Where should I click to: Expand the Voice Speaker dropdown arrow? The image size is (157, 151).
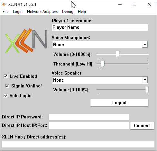pyautogui.click(x=145, y=80)
